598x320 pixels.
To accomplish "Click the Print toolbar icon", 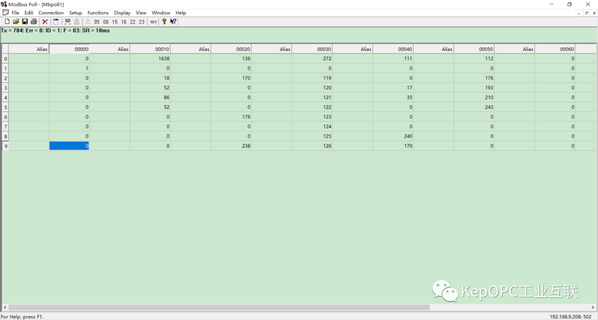I will click(x=34, y=22).
